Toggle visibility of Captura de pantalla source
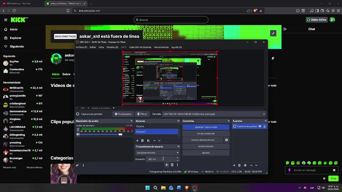This screenshot has height=192, width=342. [x=260, y=126]
